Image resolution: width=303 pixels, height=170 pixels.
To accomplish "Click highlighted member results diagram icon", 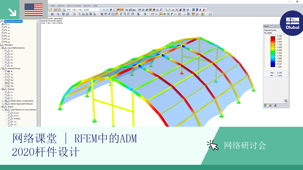I will coord(161,14).
